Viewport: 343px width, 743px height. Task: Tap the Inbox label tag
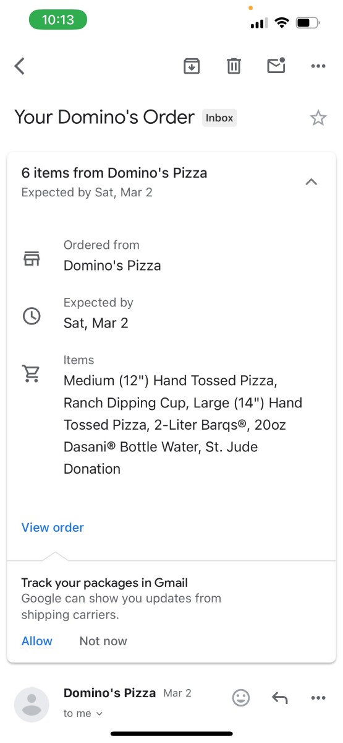click(219, 118)
